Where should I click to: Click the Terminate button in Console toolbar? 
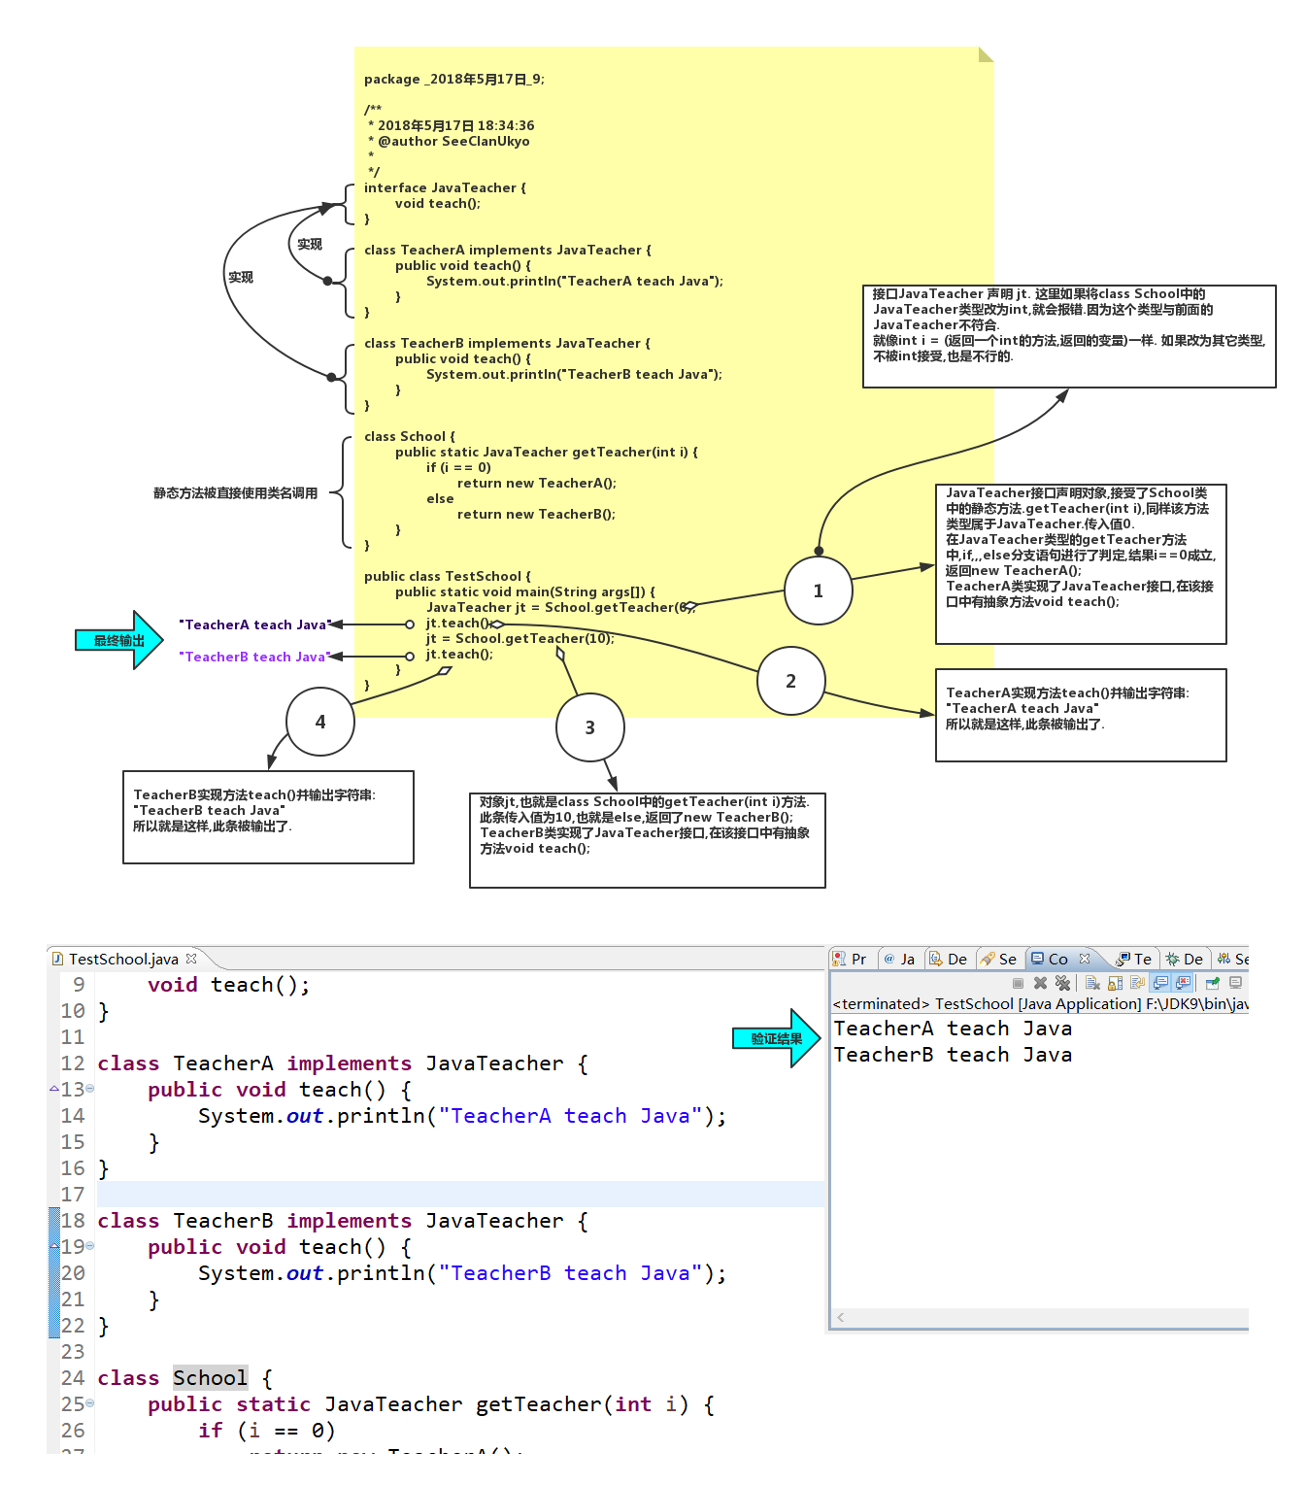click(x=1018, y=983)
